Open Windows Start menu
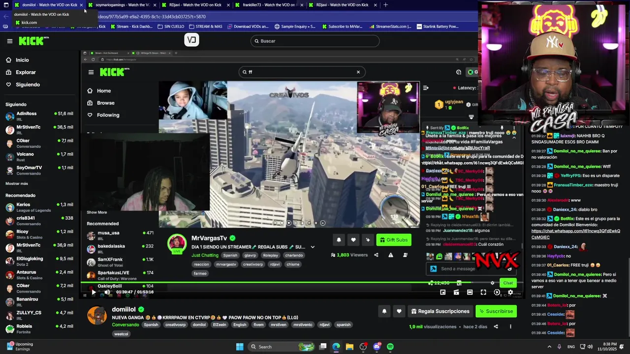The image size is (630, 354). coord(240,347)
